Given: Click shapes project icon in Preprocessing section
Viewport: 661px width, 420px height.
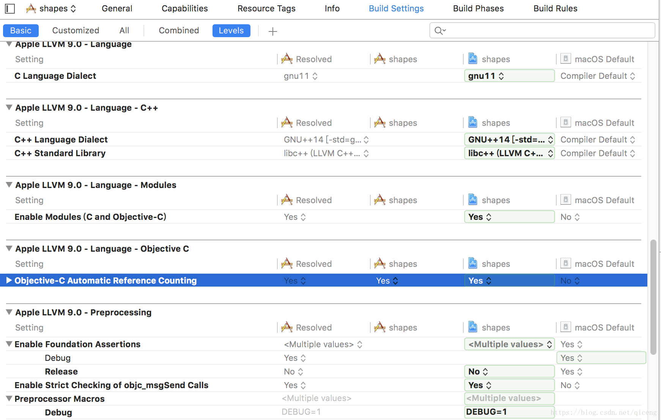Looking at the screenshot, I should coord(473,327).
